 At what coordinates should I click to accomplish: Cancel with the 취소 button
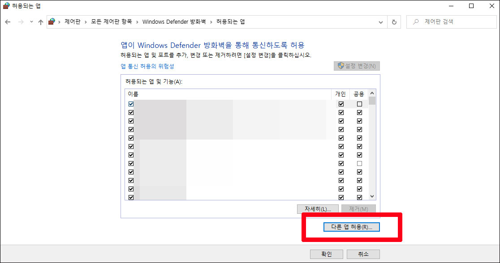363,254
